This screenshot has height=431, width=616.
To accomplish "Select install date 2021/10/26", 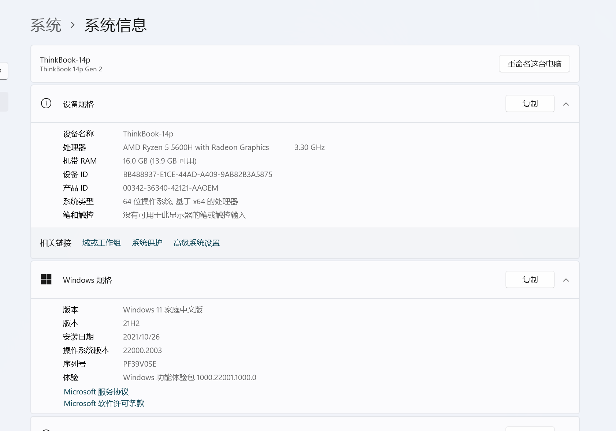I will (x=141, y=337).
